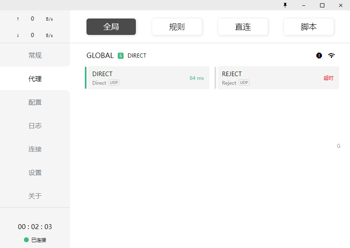The width and height of the screenshot is (350, 248).
Task: Click the 64 ms latency value
Action: [197, 78]
